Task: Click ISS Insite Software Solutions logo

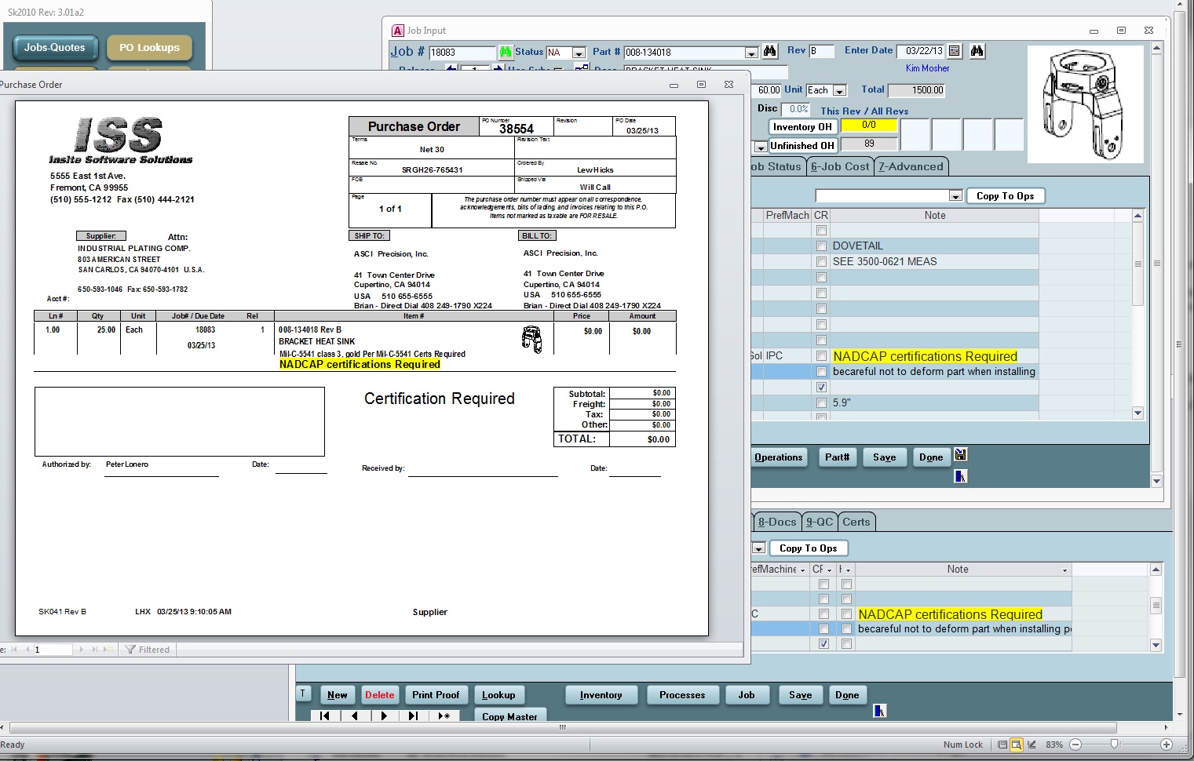Action: [x=121, y=141]
